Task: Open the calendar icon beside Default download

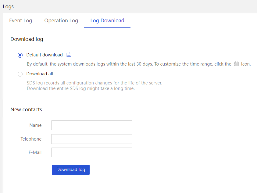Action: click(x=69, y=55)
